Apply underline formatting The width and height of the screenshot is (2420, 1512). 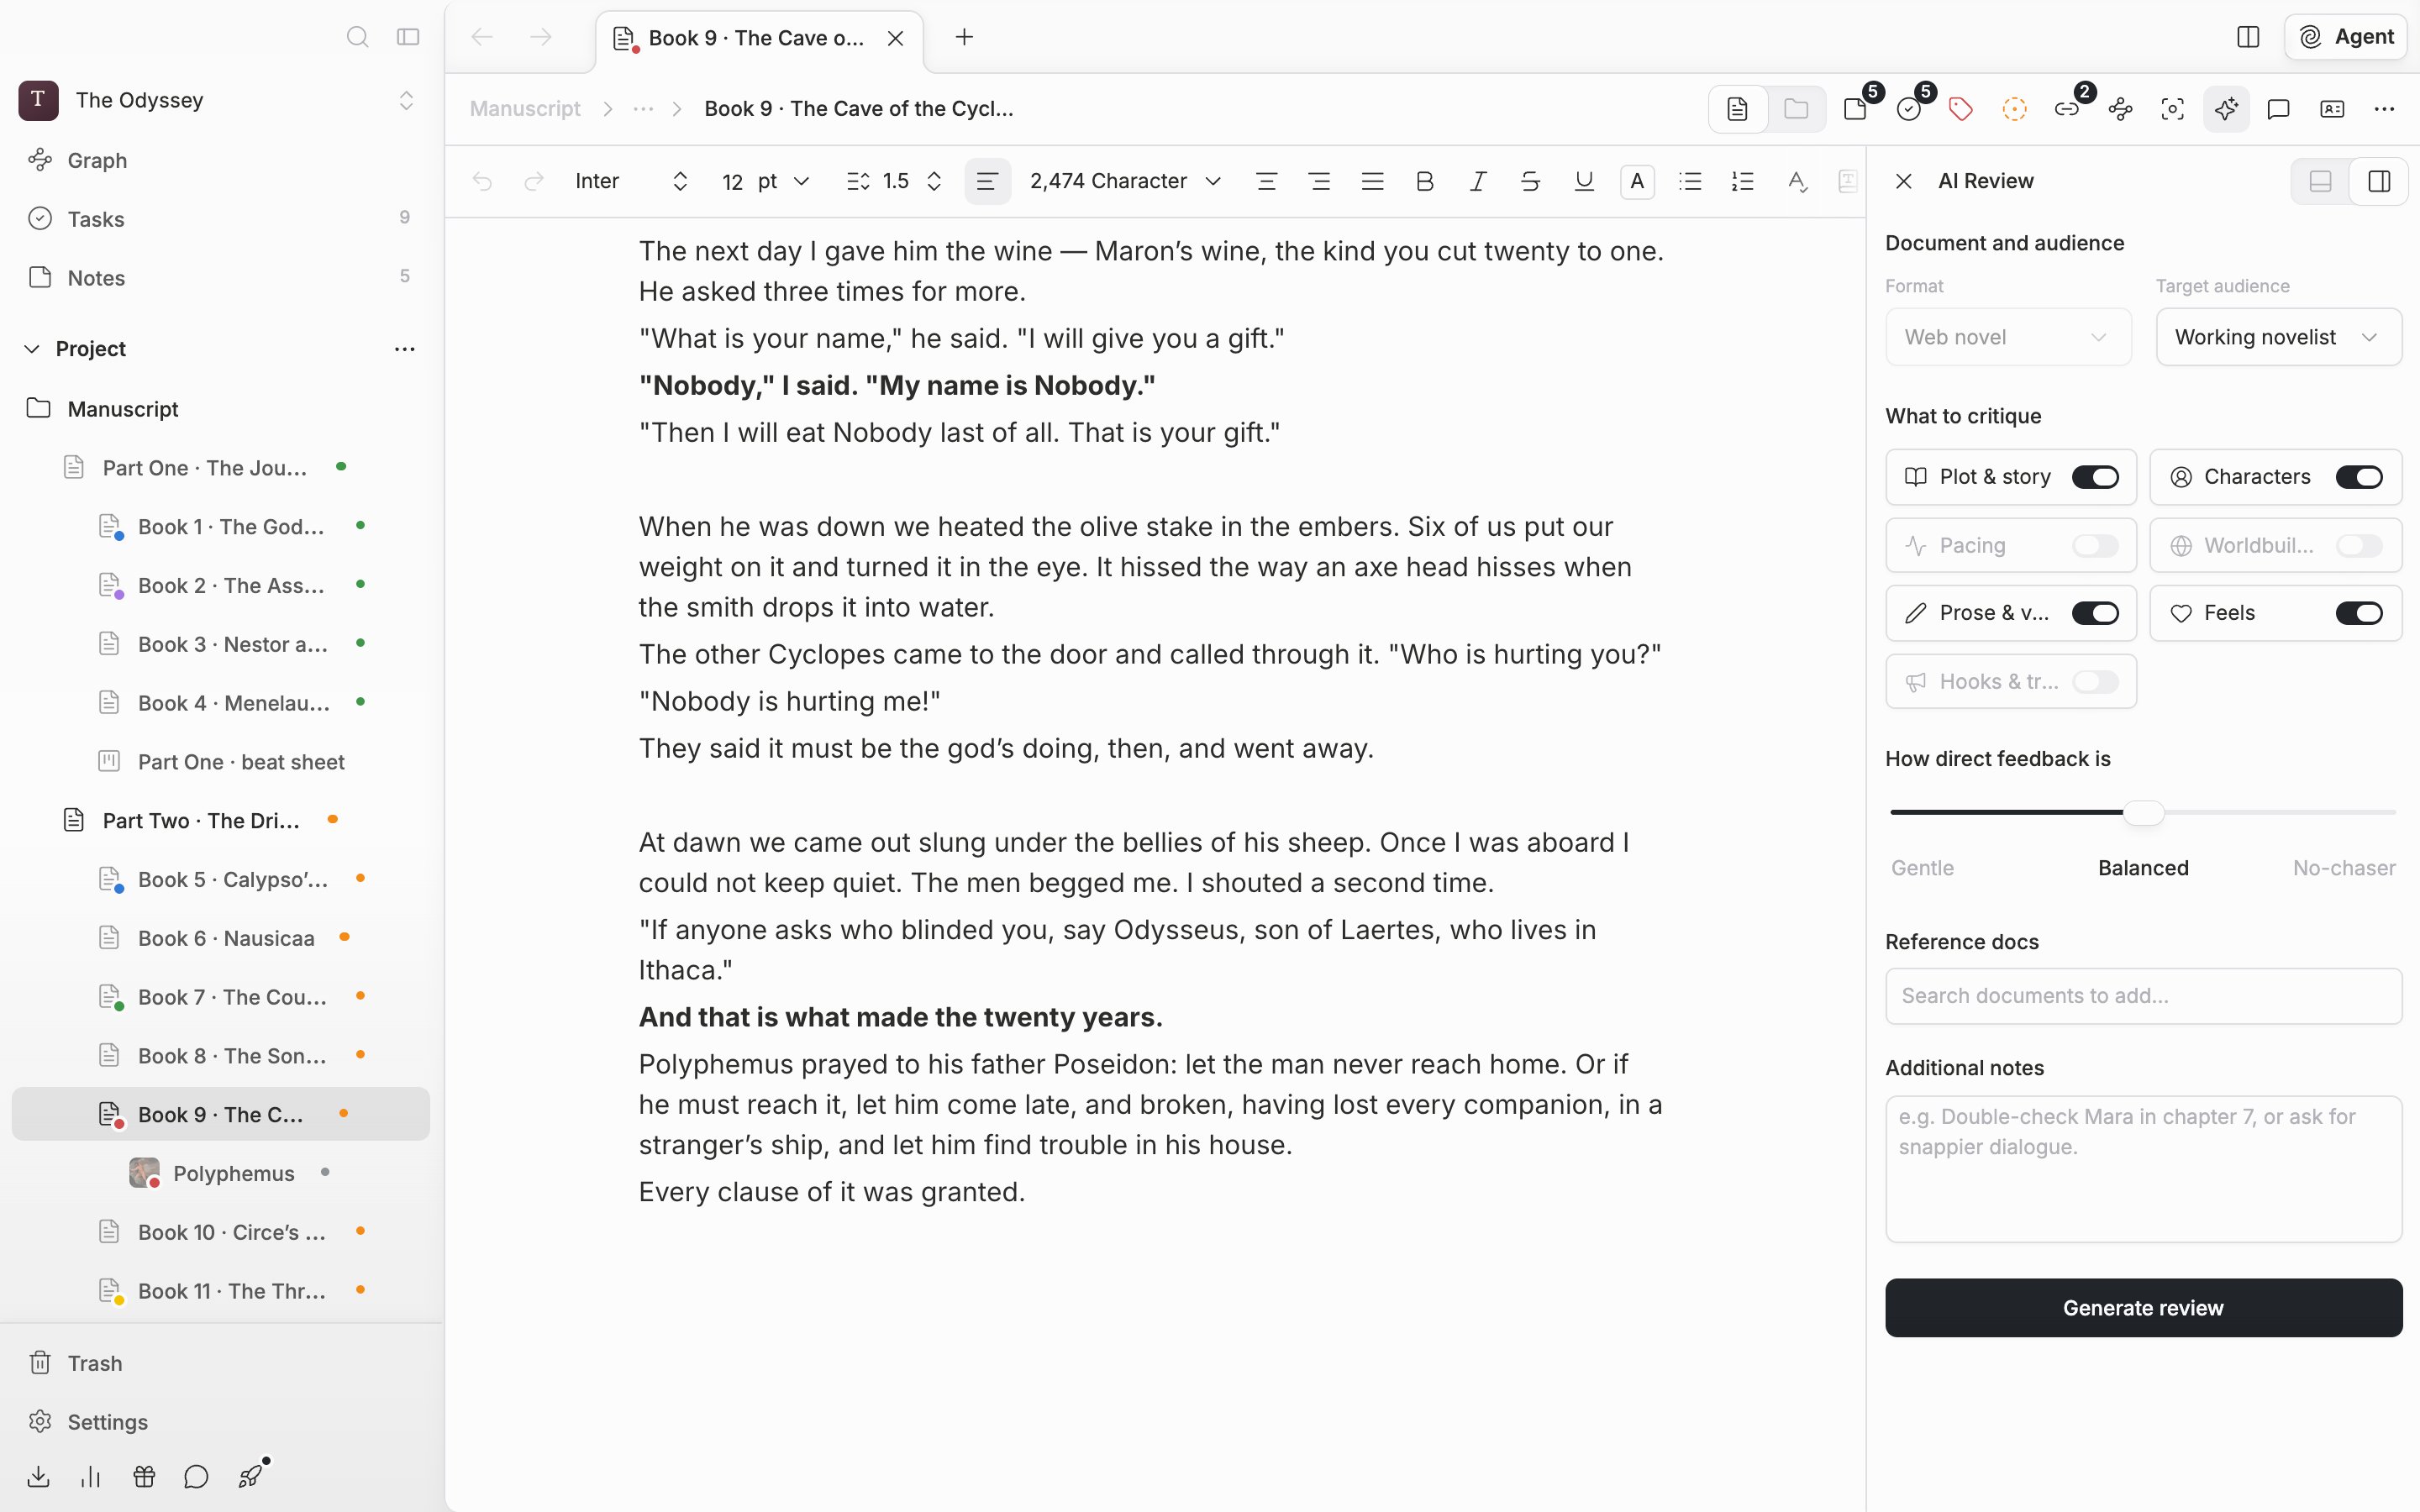click(1584, 181)
